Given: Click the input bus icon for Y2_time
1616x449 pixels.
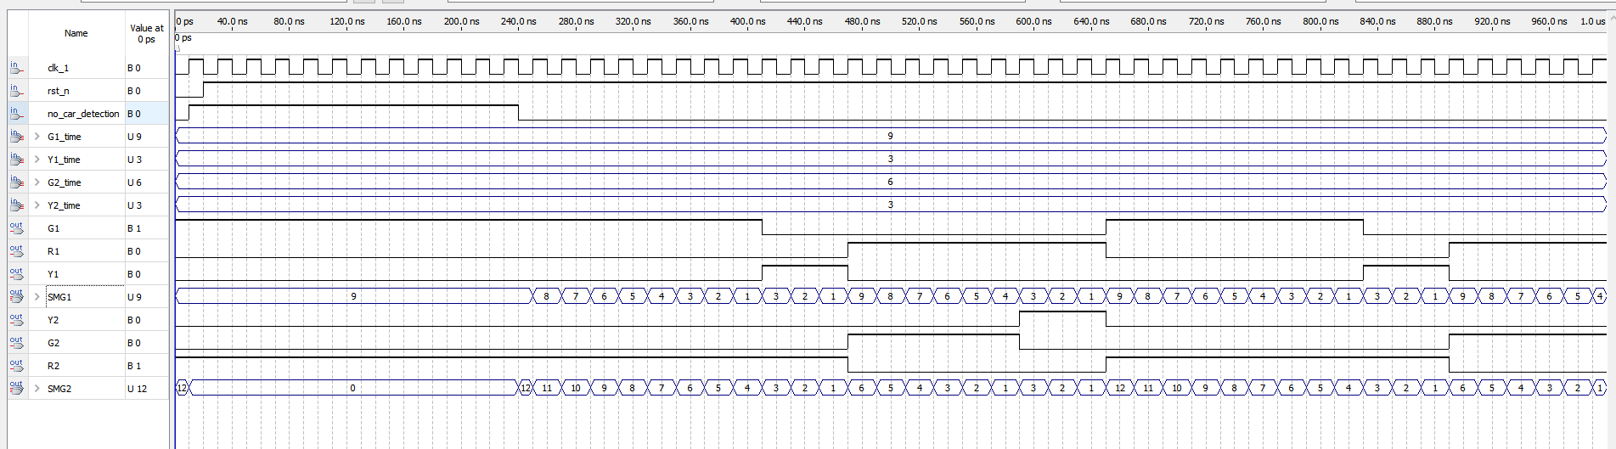Looking at the screenshot, I should 16,205.
